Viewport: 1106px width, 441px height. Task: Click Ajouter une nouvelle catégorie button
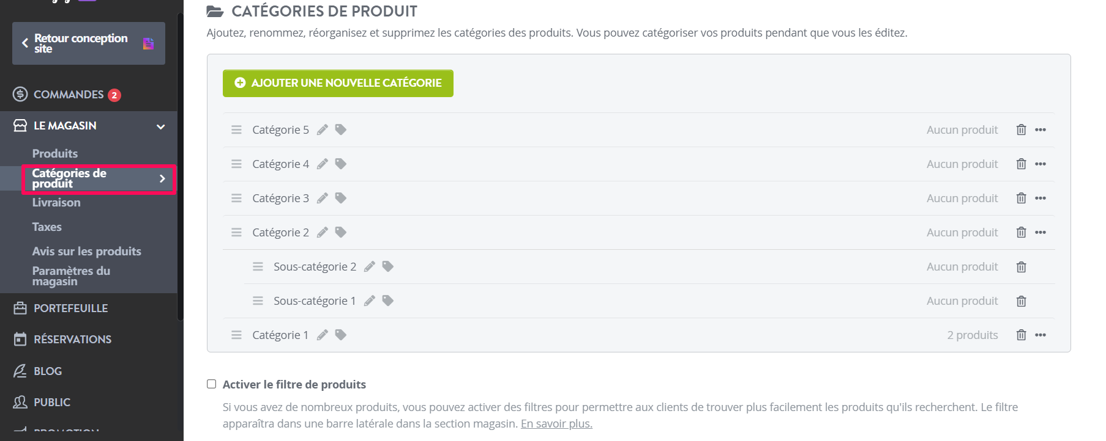(x=338, y=83)
